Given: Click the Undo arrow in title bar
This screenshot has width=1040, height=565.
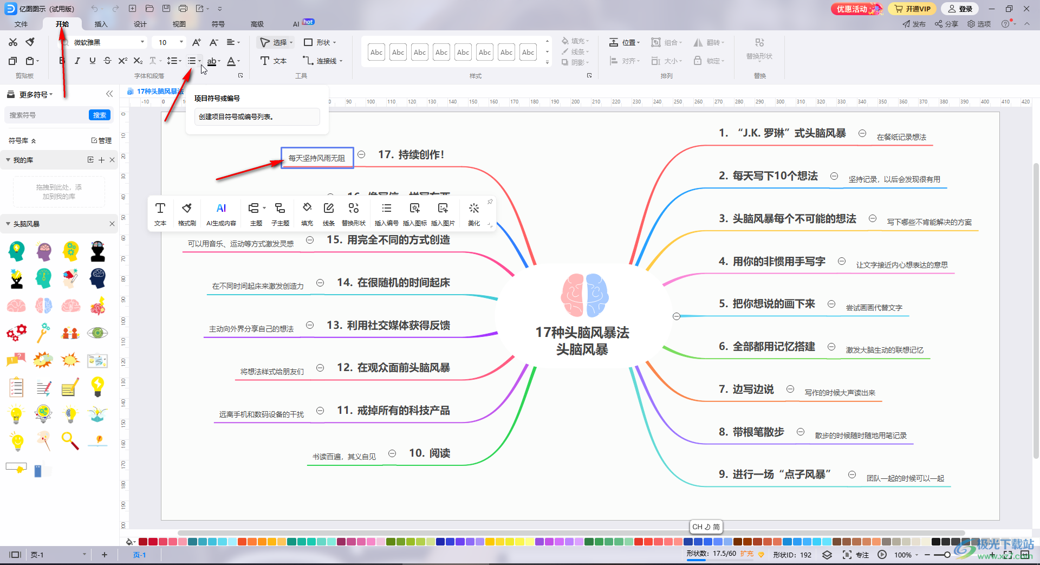Looking at the screenshot, I should tap(95, 9).
